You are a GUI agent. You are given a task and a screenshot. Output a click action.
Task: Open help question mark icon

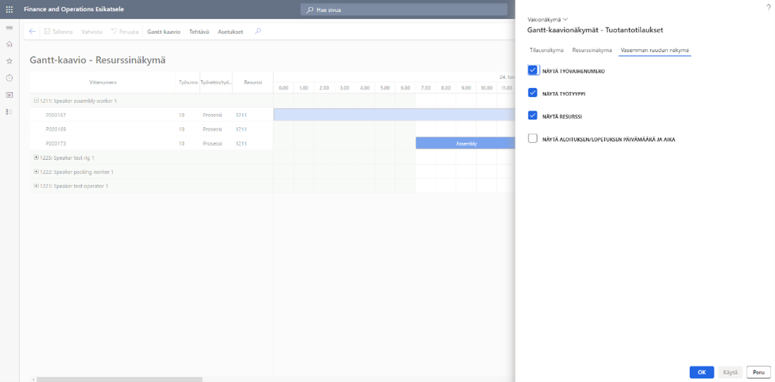click(768, 7)
